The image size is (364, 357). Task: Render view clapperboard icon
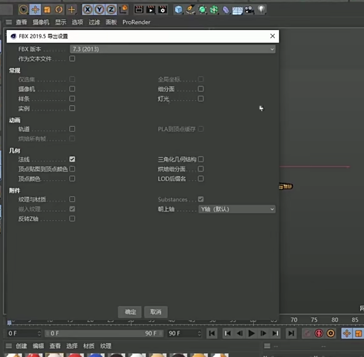click(x=139, y=10)
